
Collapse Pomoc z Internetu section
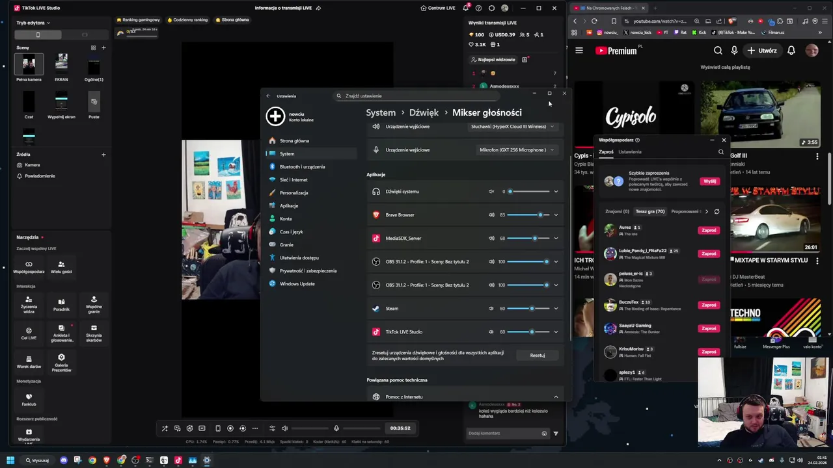(x=556, y=397)
